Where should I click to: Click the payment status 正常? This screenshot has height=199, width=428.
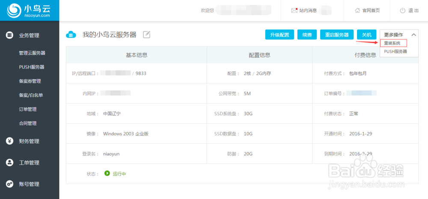(x=354, y=113)
